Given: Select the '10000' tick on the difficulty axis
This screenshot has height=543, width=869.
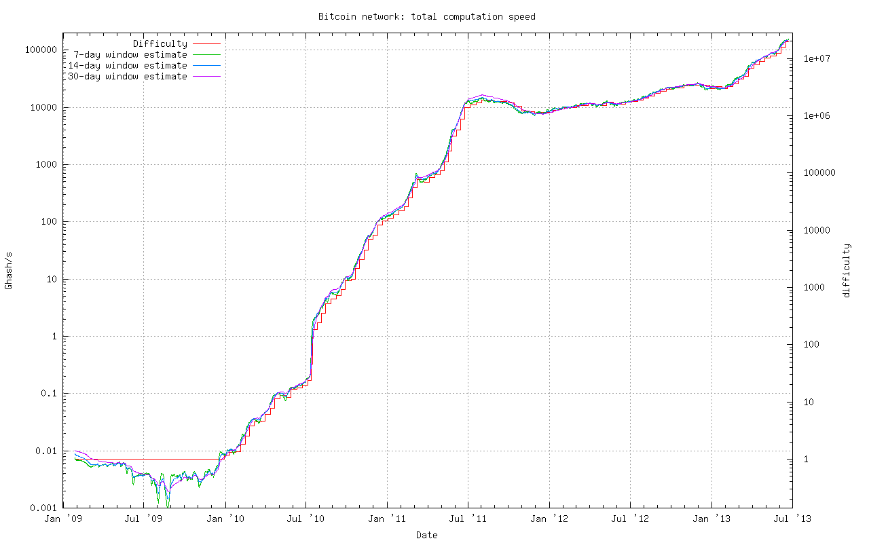Looking at the screenshot, I should point(817,230).
